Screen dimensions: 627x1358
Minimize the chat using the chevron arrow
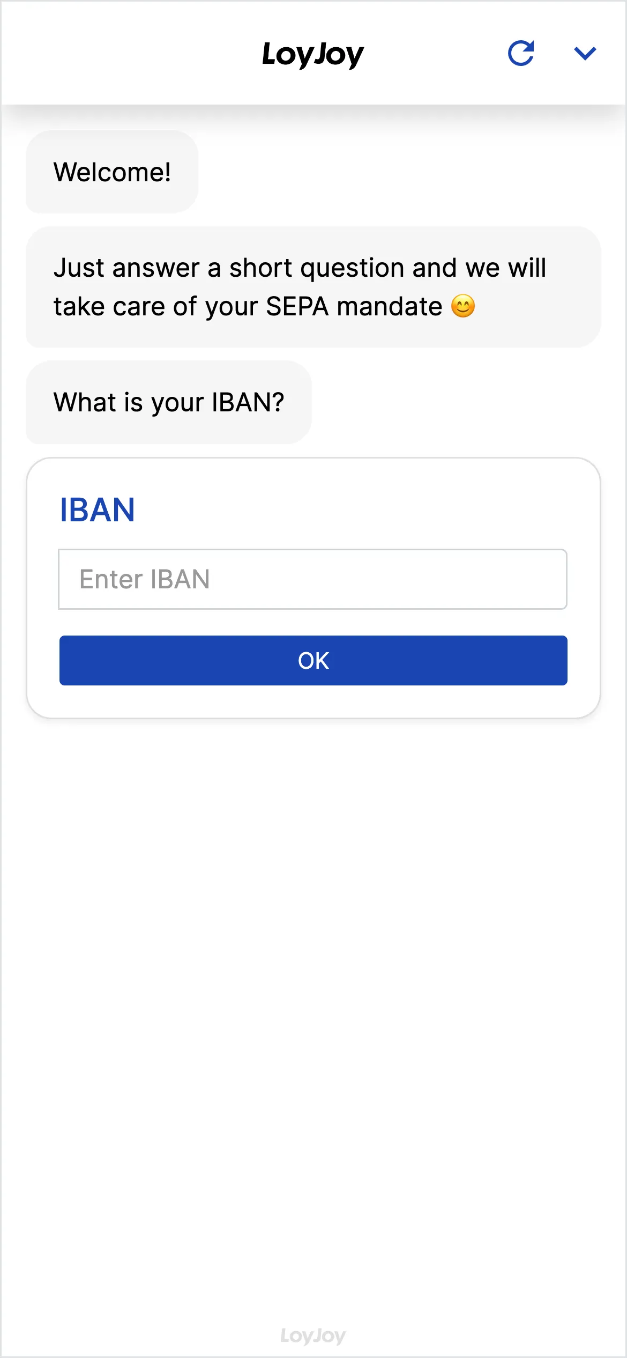coord(585,53)
